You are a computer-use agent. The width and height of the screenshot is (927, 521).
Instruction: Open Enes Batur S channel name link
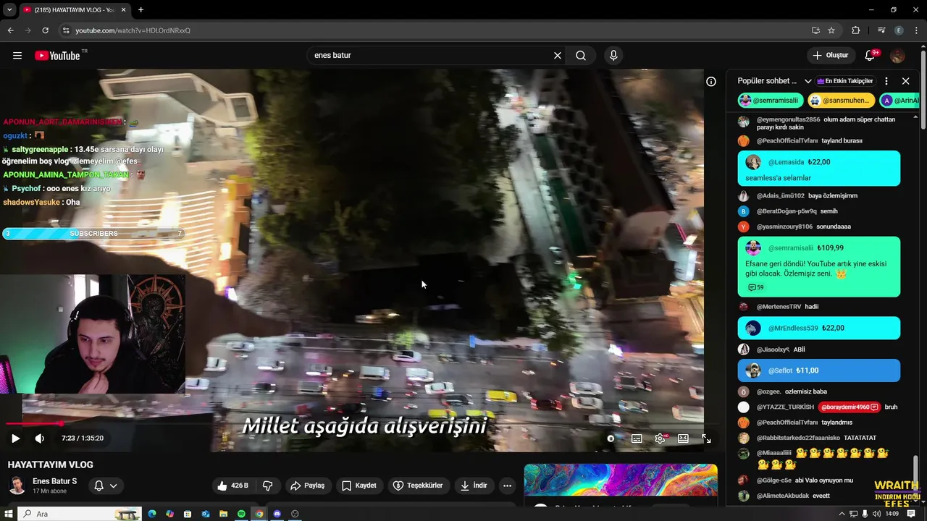[54, 481]
